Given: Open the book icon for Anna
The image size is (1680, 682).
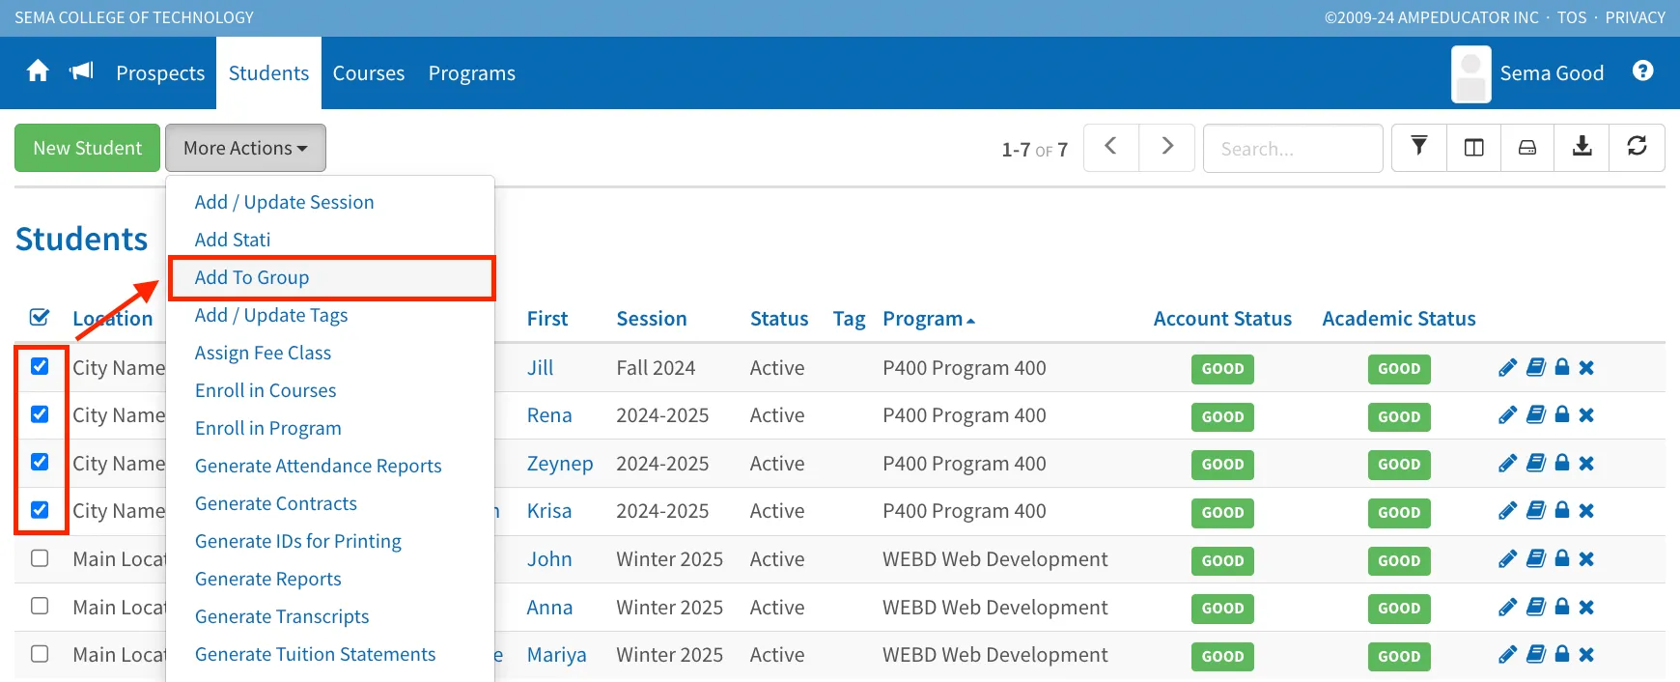Looking at the screenshot, I should coord(1536,607).
